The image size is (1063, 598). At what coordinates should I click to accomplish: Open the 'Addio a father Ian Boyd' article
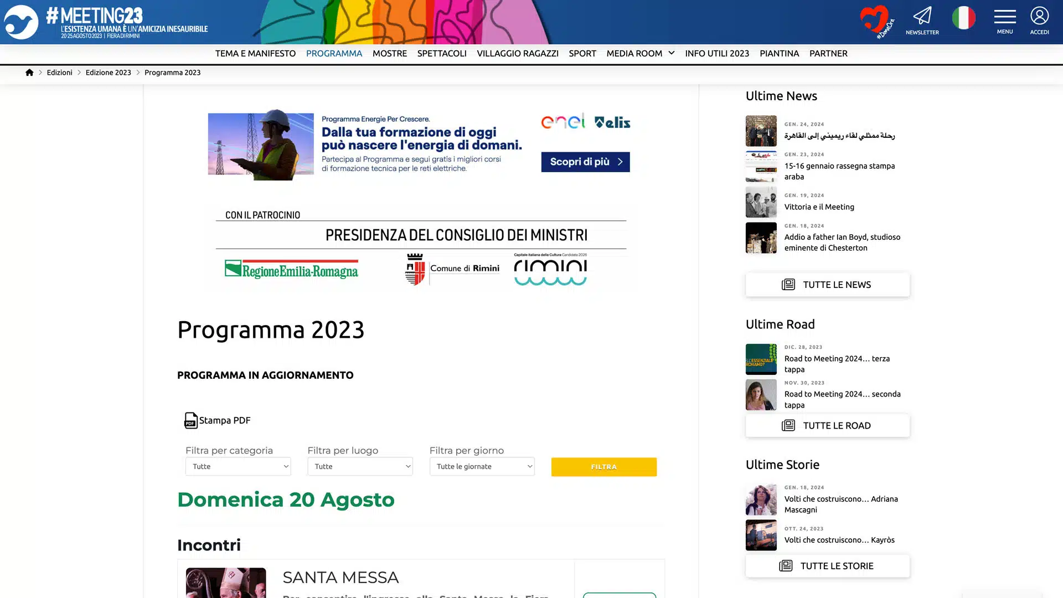pos(842,243)
